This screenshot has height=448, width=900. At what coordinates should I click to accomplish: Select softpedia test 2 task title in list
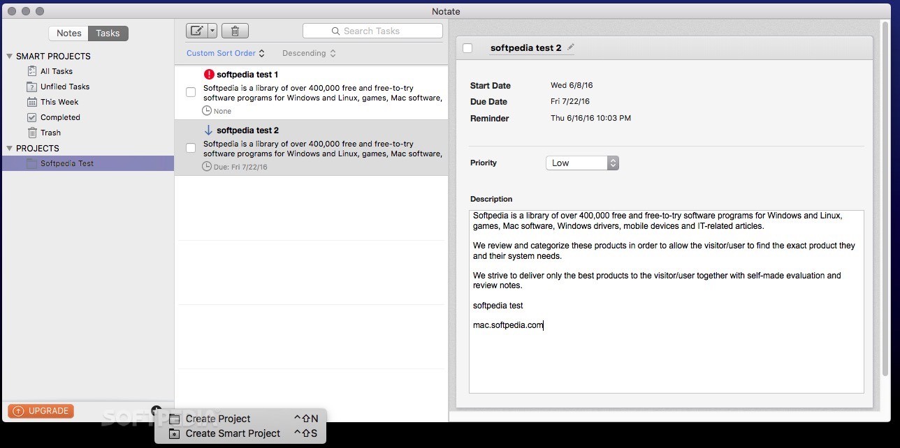[x=247, y=130]
